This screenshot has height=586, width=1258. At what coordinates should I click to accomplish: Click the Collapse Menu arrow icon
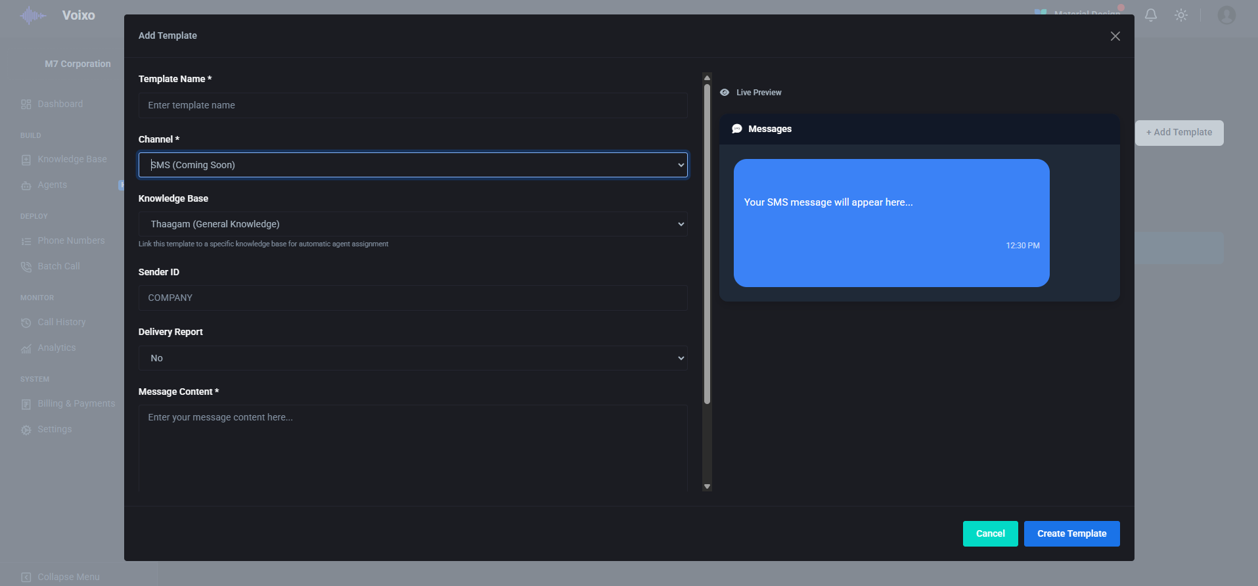26,577
